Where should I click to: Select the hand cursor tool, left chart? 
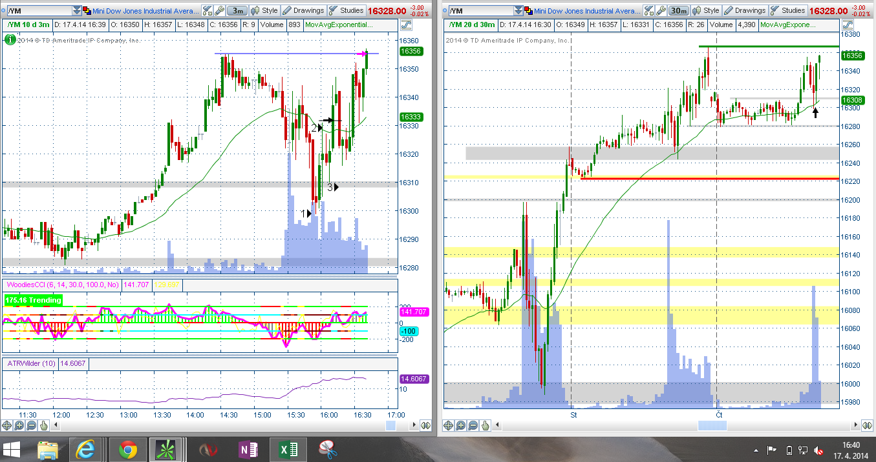coord(43,425)
